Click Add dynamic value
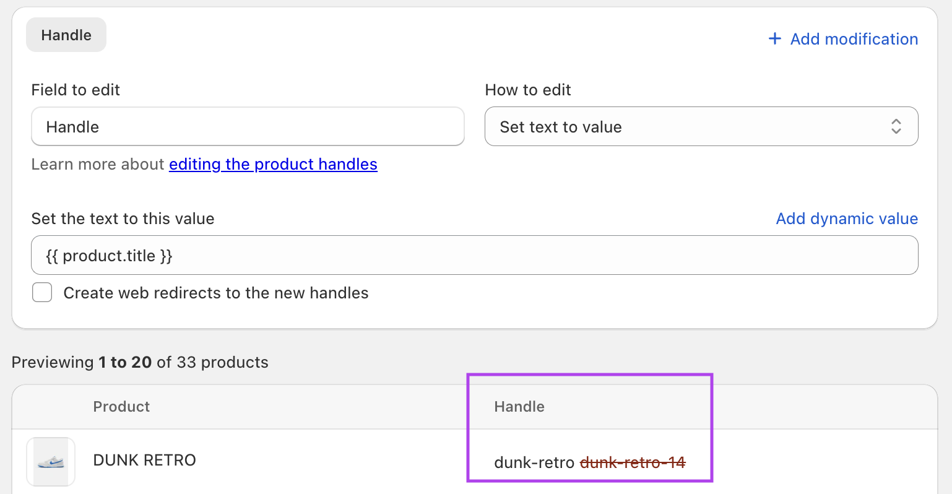 [x=846, y=219]
